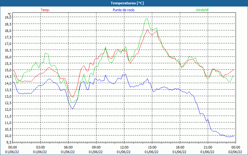Select the blue 'Punto de rocío' legend label
This screenshot has height=155, width=248.
point(123,10)
